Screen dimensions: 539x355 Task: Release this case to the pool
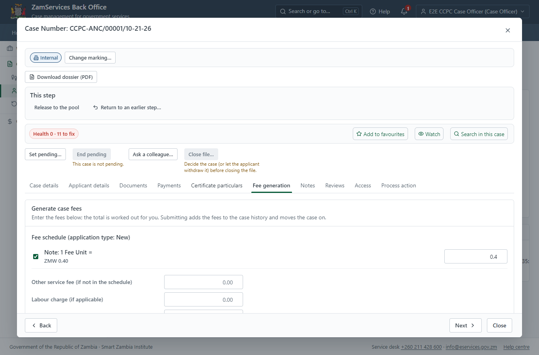pyautogui.click(x=57, y=107)
